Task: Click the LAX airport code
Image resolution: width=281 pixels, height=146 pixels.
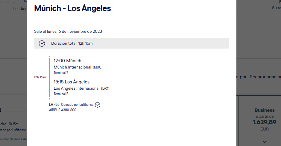Action: coord(105,88)
